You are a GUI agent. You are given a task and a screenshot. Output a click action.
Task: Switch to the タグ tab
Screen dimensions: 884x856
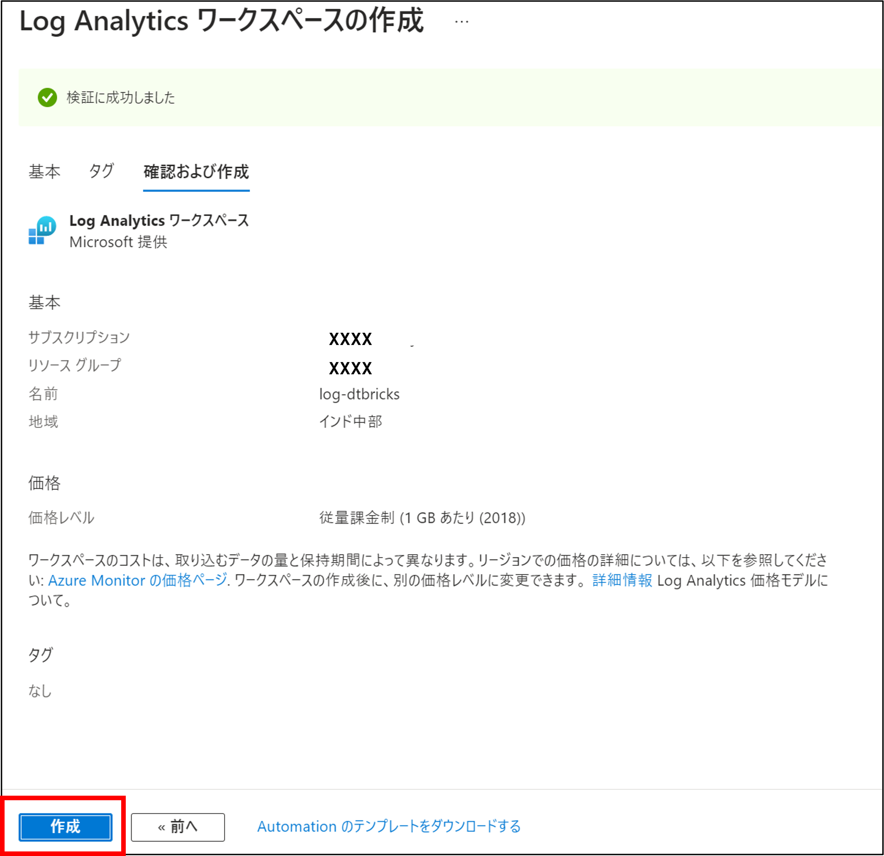[101, 171]
